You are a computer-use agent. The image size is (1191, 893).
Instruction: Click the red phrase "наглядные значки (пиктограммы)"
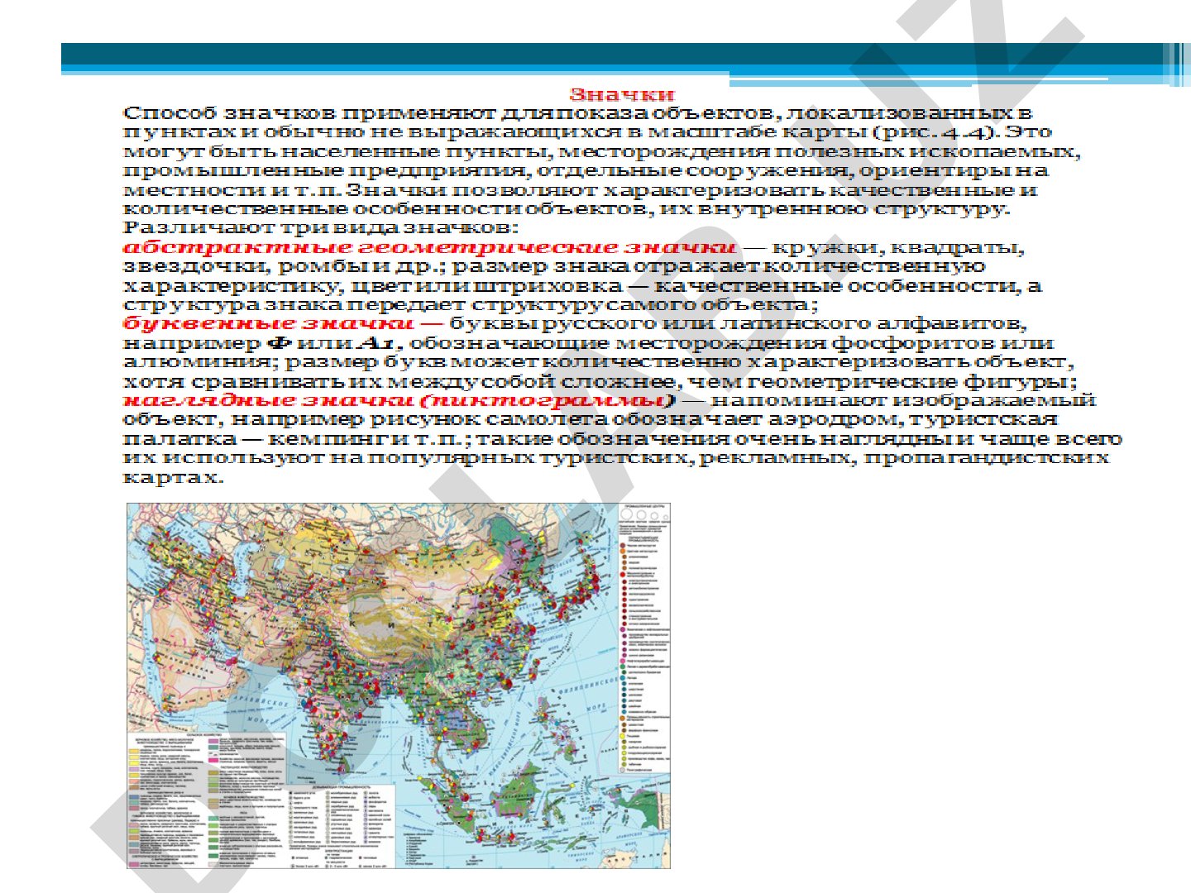pyautogui.click(x=399, y=400)
